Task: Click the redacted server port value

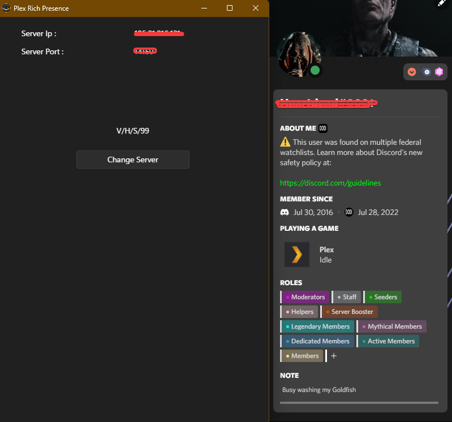Action: pos(145,51)
